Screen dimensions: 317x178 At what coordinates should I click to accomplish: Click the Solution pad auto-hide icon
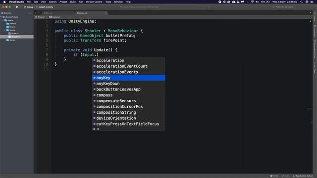29,13
